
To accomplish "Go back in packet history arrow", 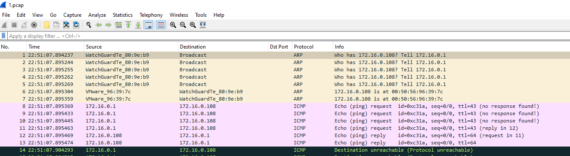I will point(99,25).
